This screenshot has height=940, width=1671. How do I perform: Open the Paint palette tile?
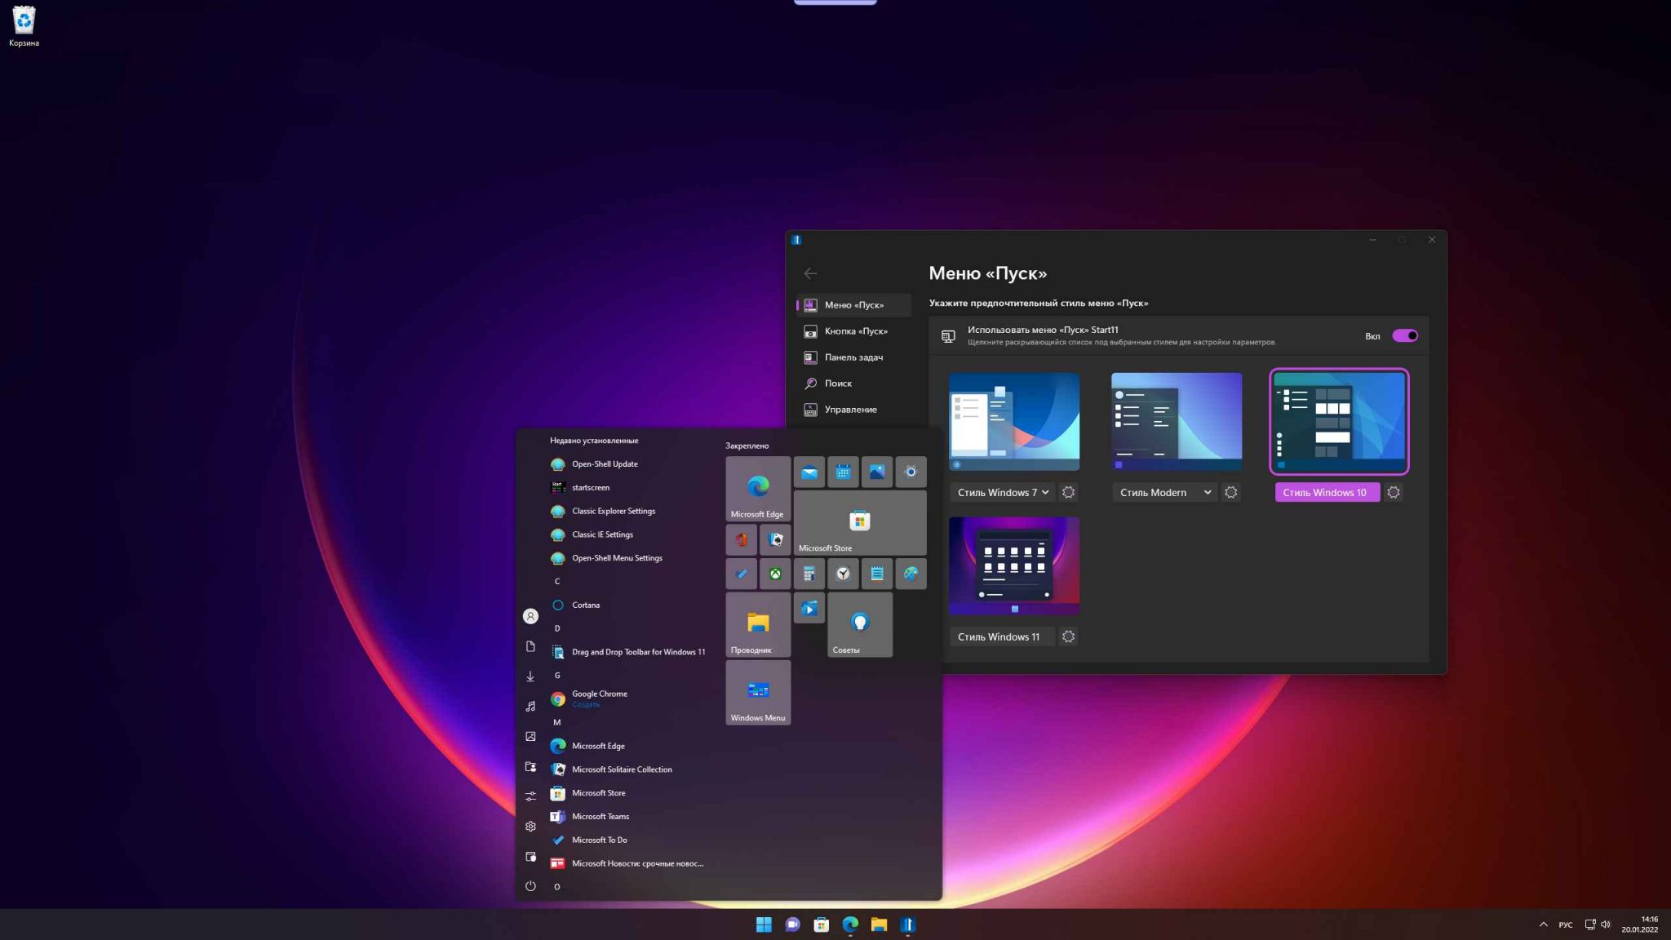click(911, 574)
